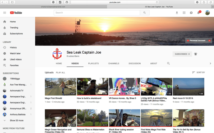The height and width of the screenshot is (133, 214).
Task: Toggle the Safari sidebar button
Action: tap(12, 2)
